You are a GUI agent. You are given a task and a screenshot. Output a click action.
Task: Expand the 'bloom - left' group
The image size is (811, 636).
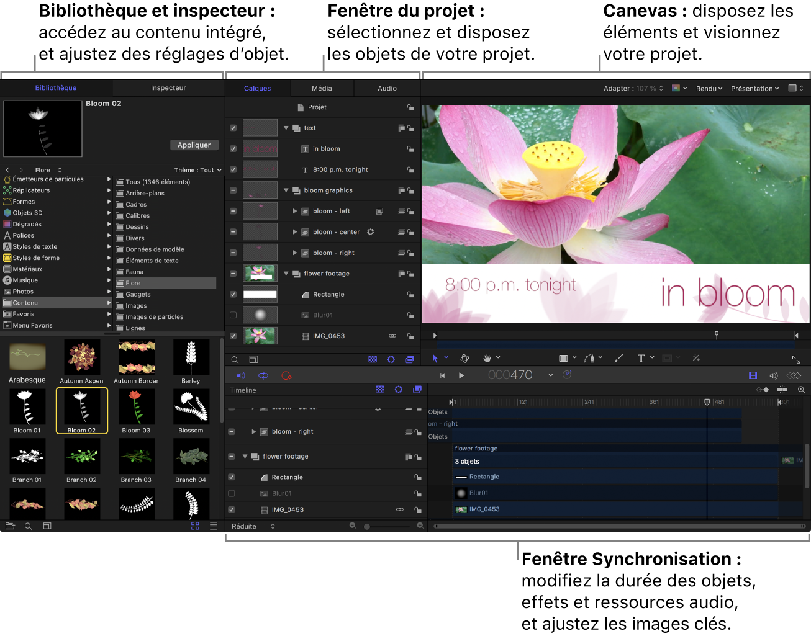295,212
